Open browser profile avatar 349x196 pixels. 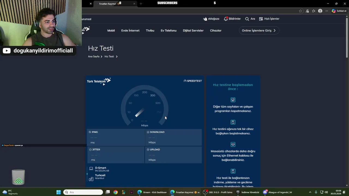(320, 11)
